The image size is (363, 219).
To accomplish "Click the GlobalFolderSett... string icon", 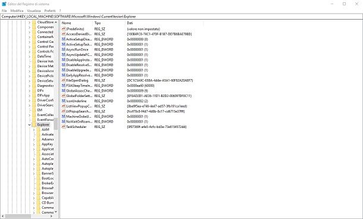I will (x=64, y=96).
